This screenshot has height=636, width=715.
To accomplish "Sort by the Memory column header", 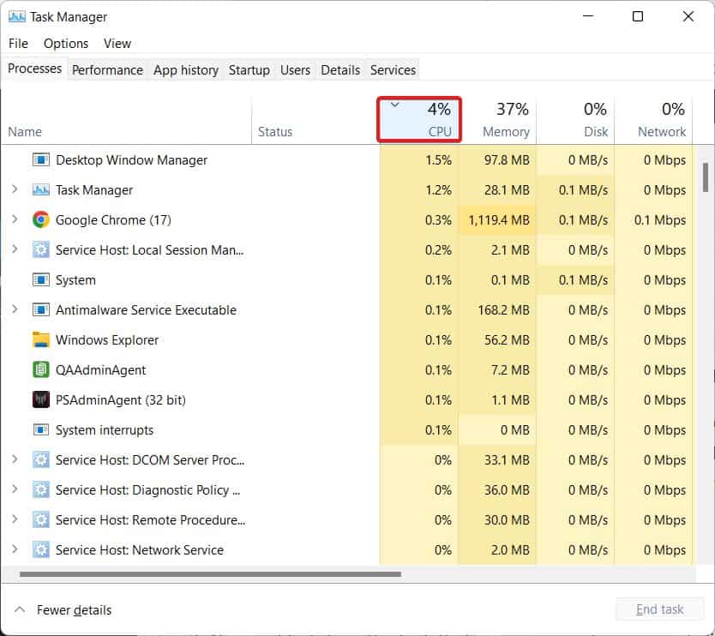I will point(499,119).
